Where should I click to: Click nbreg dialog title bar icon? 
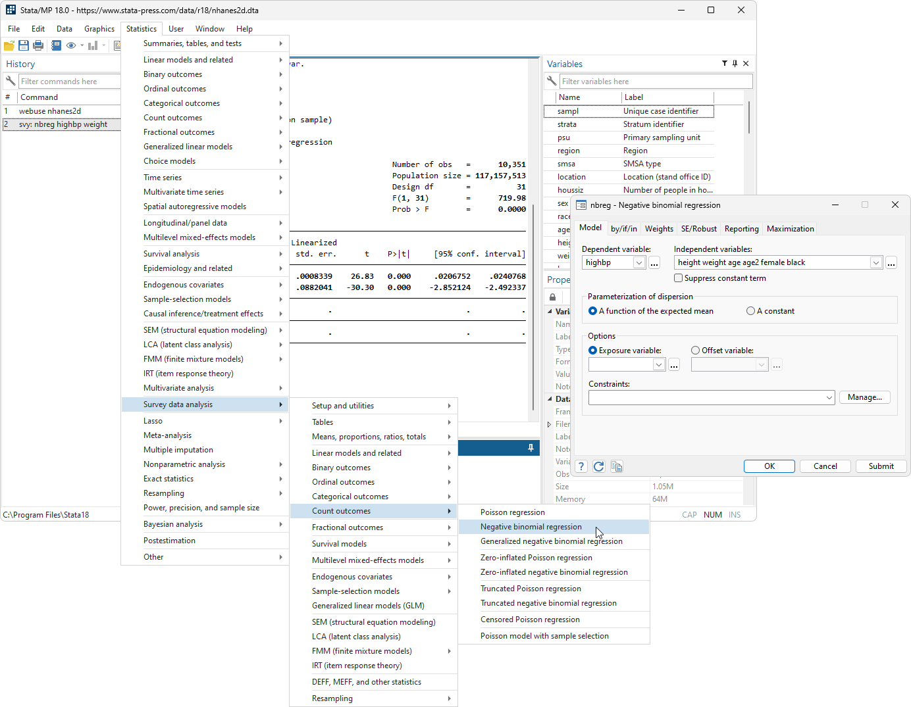point(581,205)
